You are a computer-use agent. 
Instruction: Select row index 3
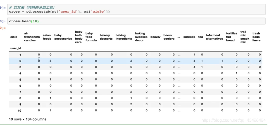coord(20,67)
